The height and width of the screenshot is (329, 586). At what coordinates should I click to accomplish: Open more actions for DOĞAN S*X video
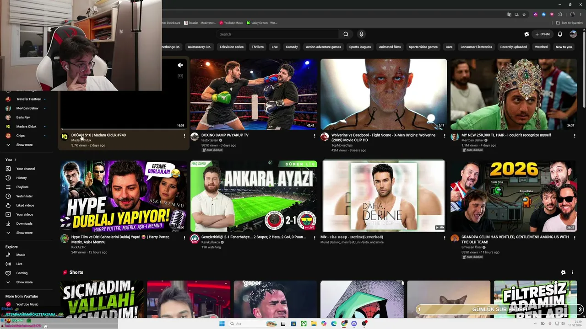(184, 136)
